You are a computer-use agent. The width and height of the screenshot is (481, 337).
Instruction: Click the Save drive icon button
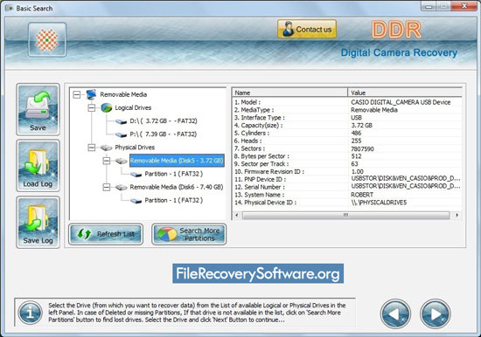pyautogui.click(x=38, y=109)
